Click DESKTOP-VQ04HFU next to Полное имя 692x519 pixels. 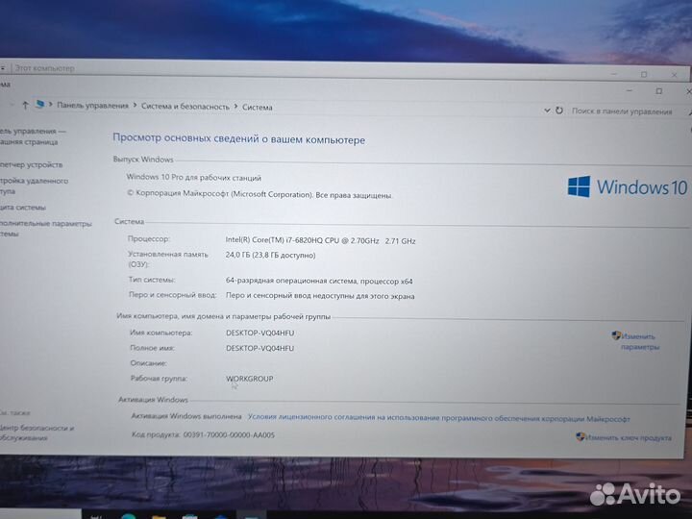pos(259,348)
